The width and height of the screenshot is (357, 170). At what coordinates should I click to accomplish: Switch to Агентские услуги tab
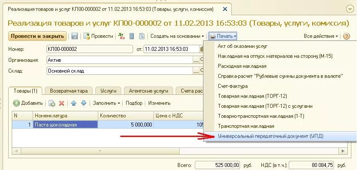coord(148,91)
